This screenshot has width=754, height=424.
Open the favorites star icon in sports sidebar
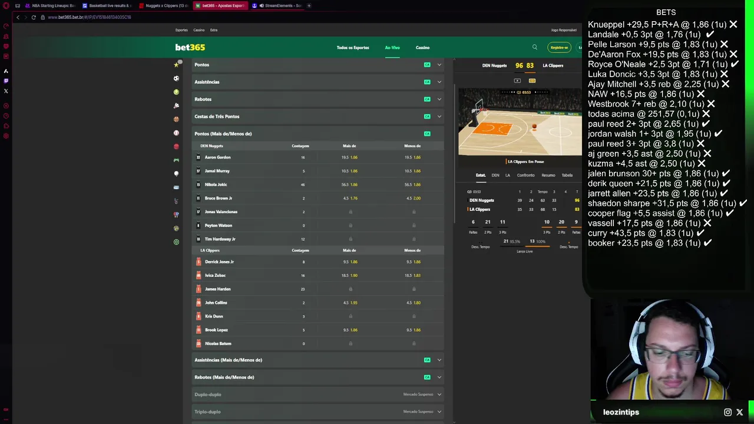(176, 65)
